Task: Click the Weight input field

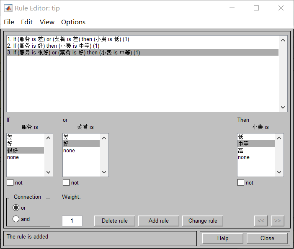Action: [72, 221]
